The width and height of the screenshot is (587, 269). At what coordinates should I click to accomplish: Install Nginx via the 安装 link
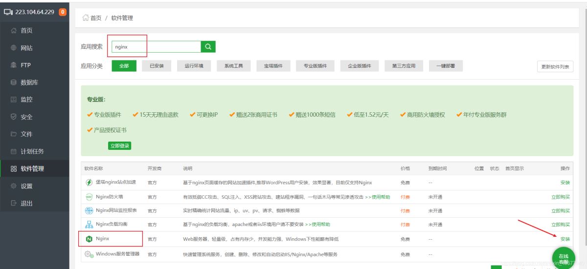(565, 239)
